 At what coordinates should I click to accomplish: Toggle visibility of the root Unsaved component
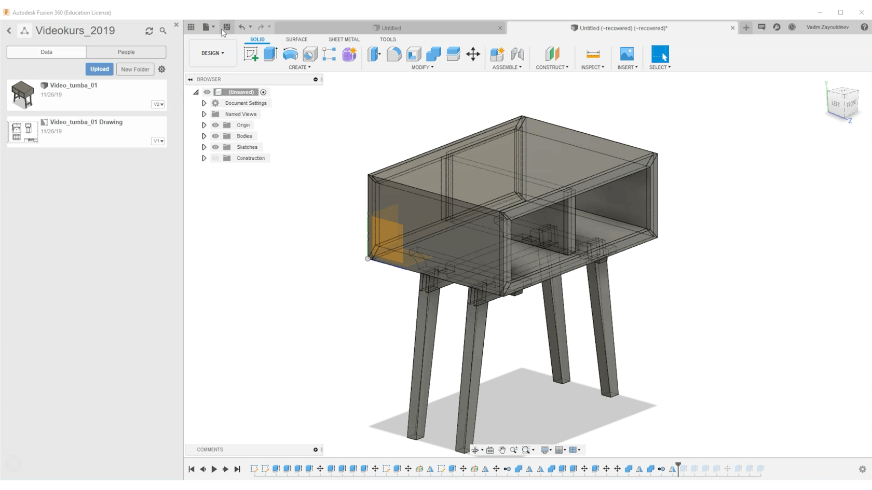click(x=207, y=92)
